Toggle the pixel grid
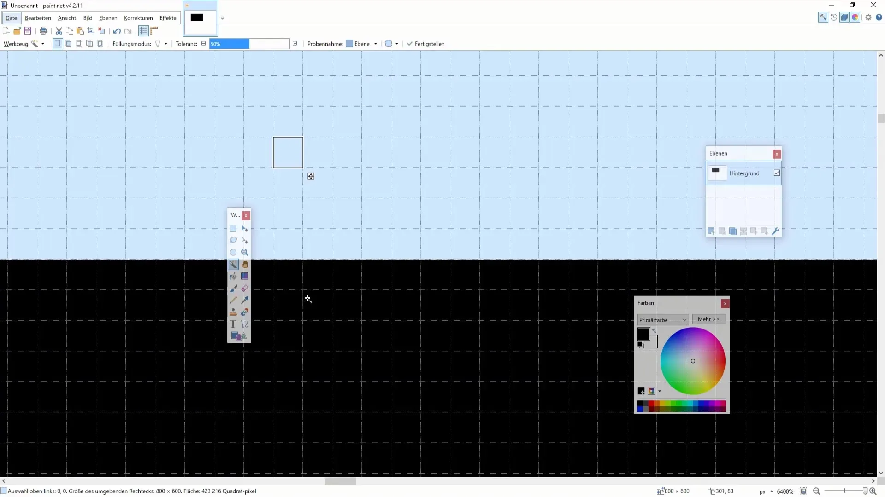This screenshot has width=885, height=497. point(143,31)
